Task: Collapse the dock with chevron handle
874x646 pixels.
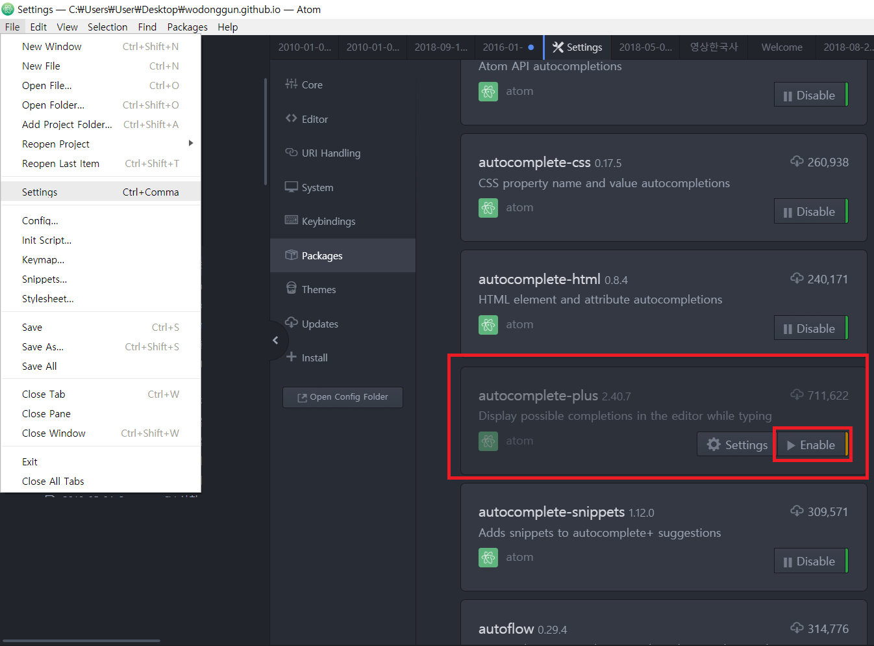Action: [276, 340]
